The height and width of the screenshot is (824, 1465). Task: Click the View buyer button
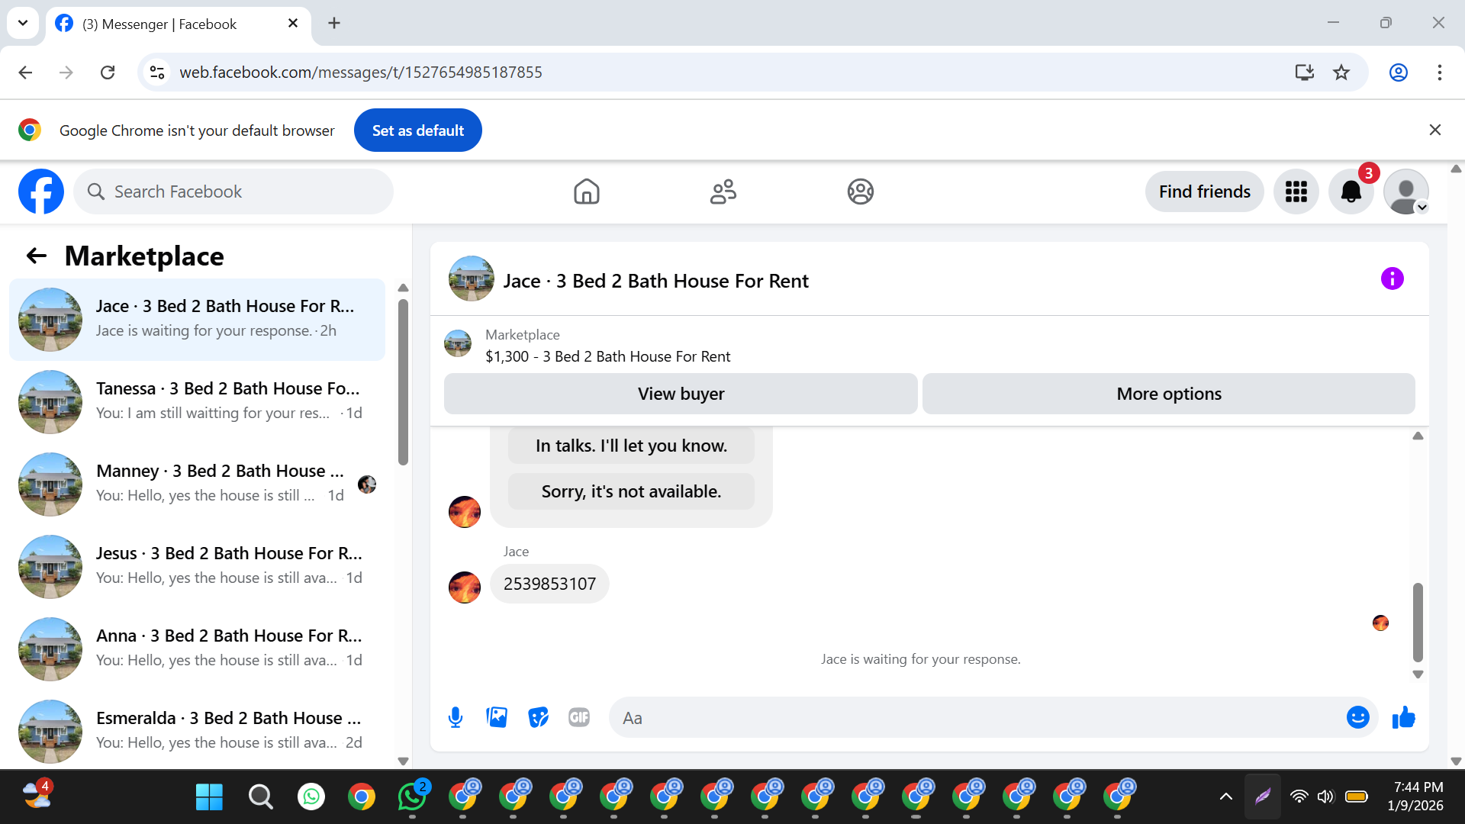[x=681, y=394]
